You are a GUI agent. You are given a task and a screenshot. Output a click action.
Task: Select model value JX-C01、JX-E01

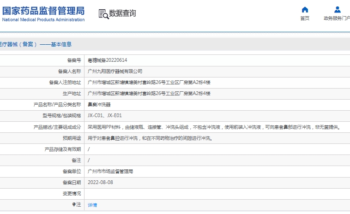105,115
